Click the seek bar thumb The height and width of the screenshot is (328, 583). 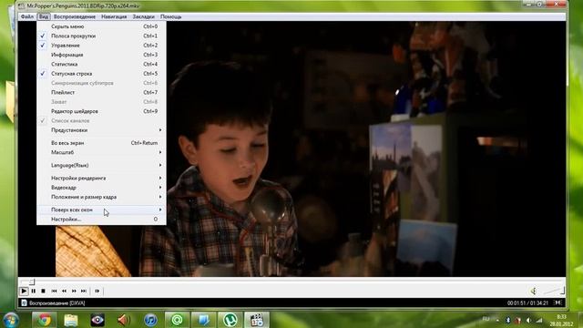32,282
